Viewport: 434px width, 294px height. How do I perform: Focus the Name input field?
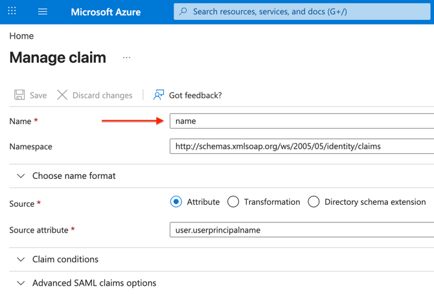[x=301, y=121]
